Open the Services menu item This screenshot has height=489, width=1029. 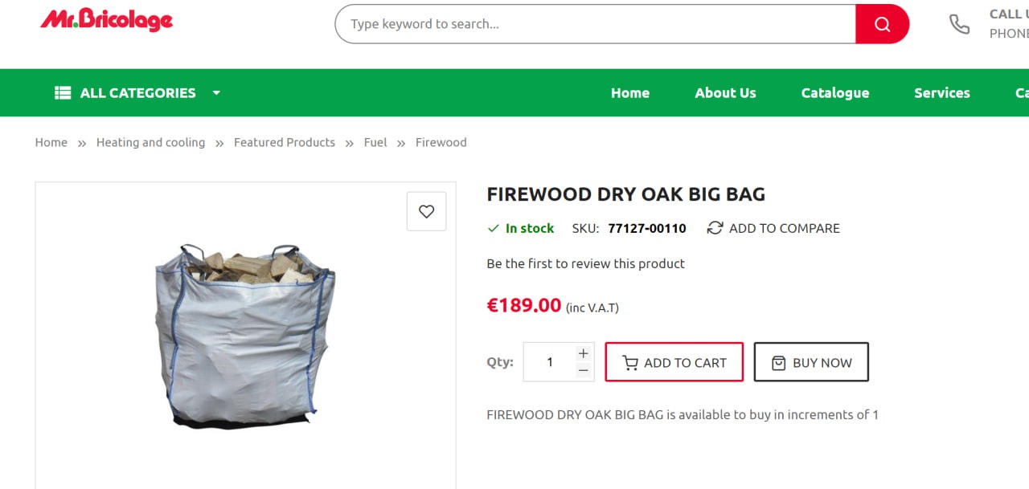pyautogui.click(x=941, y=93)
